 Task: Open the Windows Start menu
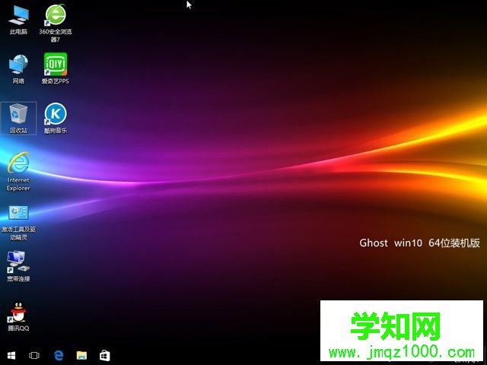click(x=11, y=355)
